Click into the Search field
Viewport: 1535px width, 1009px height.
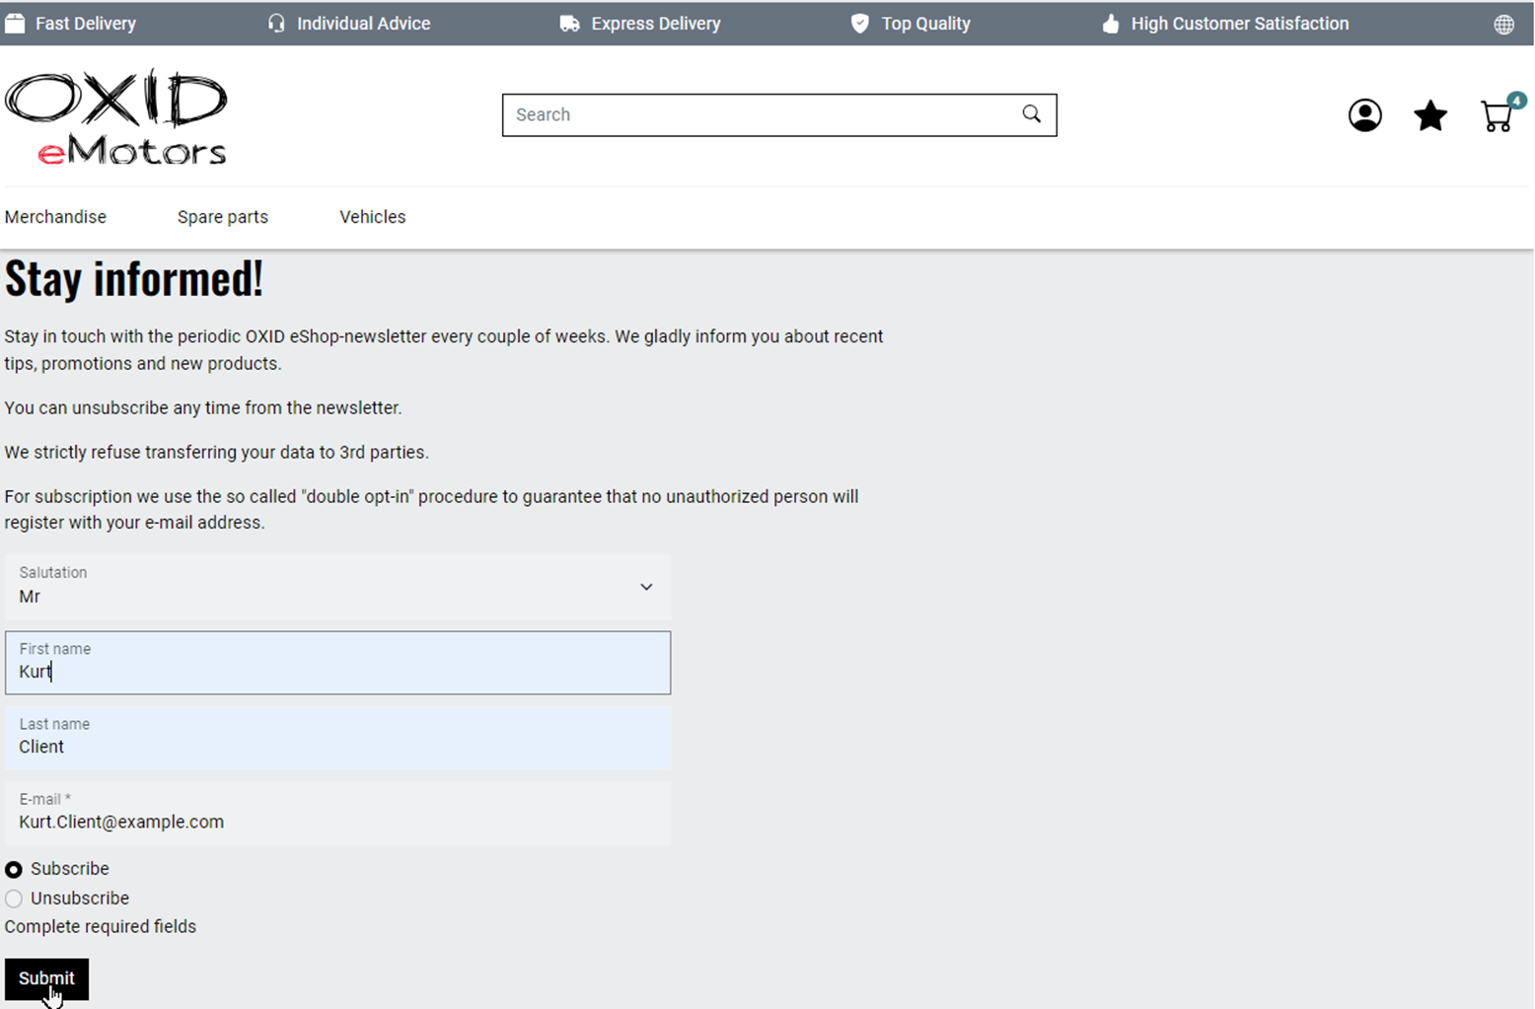click(760, 115)
